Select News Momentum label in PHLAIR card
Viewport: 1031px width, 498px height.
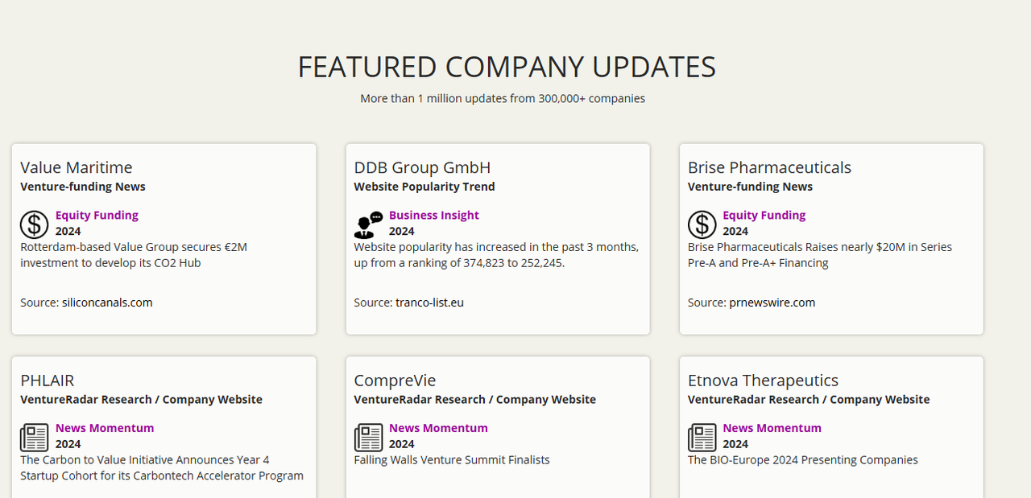pyautogui.click(x=105, y=428)
